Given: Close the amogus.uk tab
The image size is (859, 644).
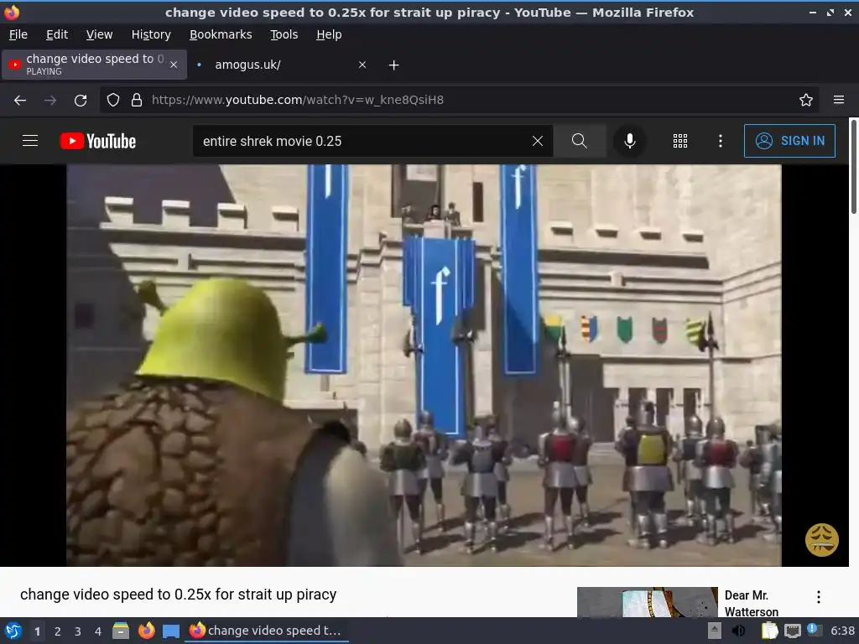Looking at the screenshot, I should pyautogui.click(x=362, y=65).
